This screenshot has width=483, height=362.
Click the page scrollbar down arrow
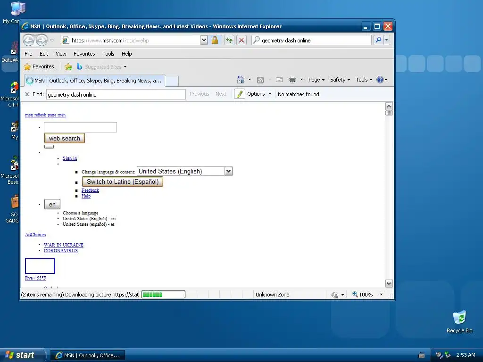[389, 283]
